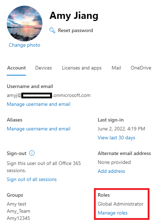Open View last 30 days sign-ins
This screenshot has height=222, width=158.
coord(116,138)
